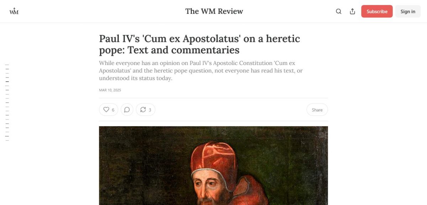Click the like count number 6
Image resolution: width=427 pixels, height=205 pixels.
[x=113, y=110]
